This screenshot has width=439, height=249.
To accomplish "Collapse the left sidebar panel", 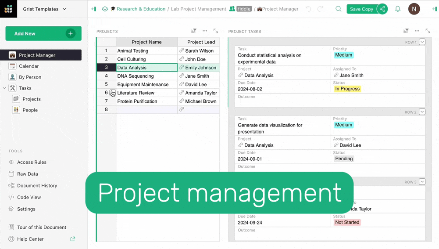I will 93,9.
